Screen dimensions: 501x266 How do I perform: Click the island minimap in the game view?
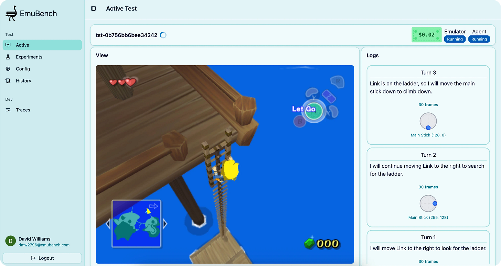pyautogui.click(x=136, y=224)
